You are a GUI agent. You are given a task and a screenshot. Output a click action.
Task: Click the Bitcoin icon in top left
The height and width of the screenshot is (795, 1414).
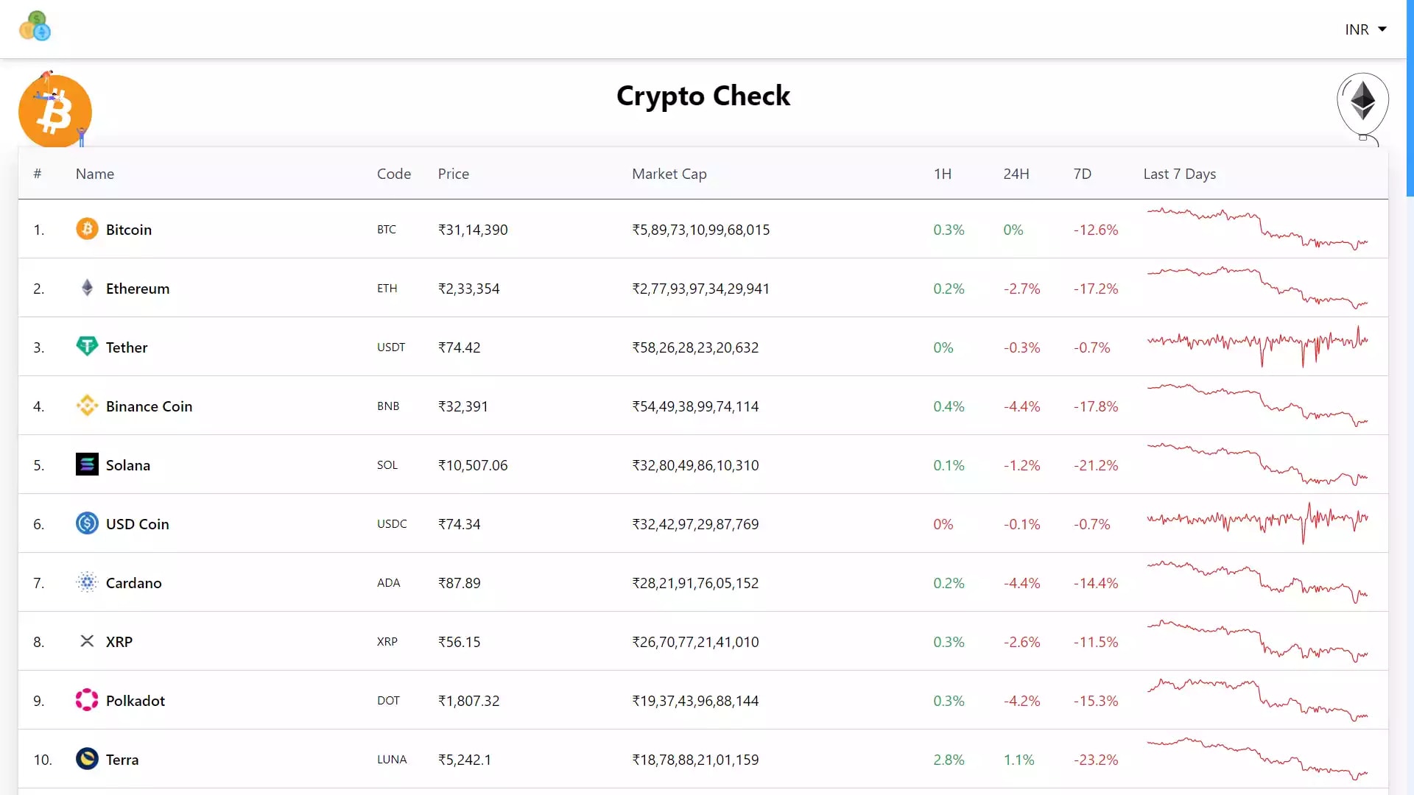click(x=55, y=110)
